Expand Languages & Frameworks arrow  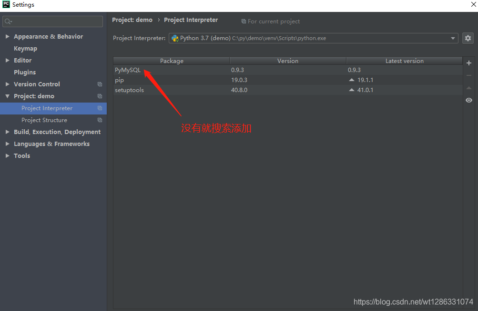tap(7, 144)
